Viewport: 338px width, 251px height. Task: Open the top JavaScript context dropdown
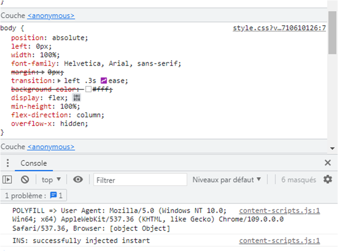click(x=51, y=180)
